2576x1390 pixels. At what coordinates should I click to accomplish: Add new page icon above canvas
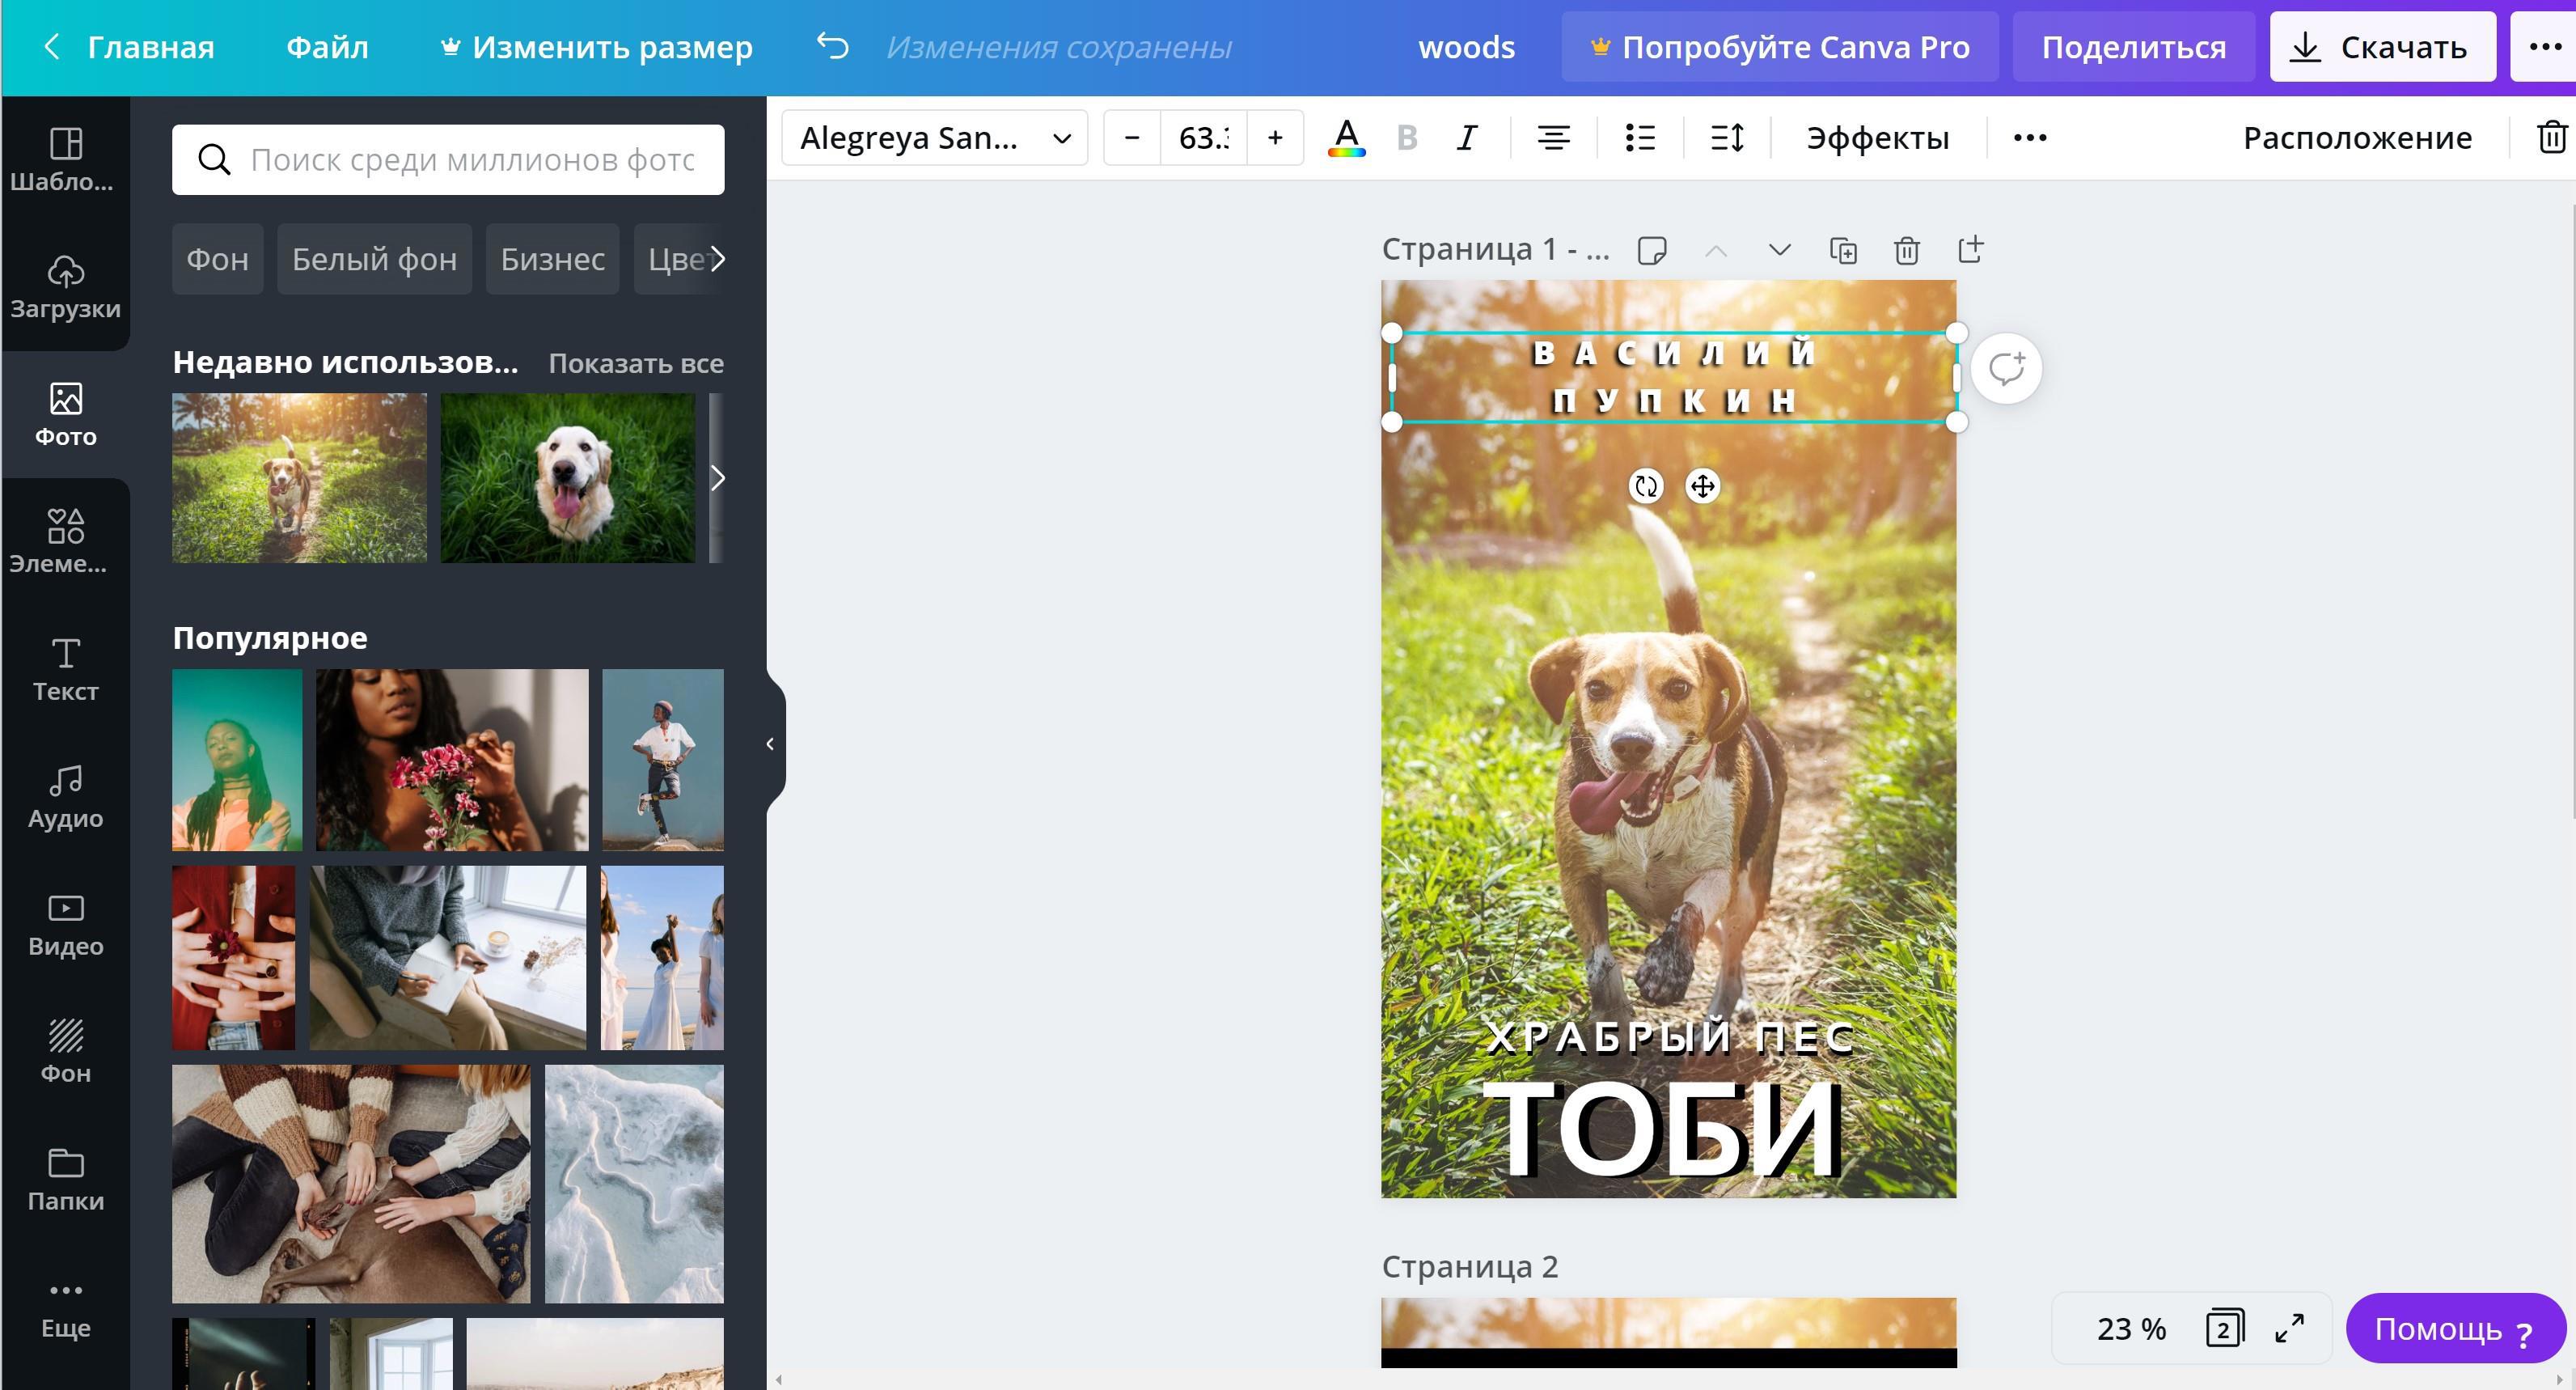coord(1970,250)
